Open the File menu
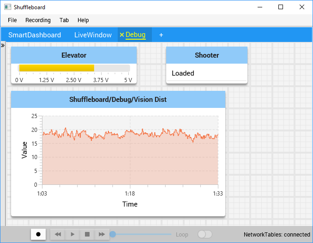Viewport: 313px width, 243px height. [12, 20]
